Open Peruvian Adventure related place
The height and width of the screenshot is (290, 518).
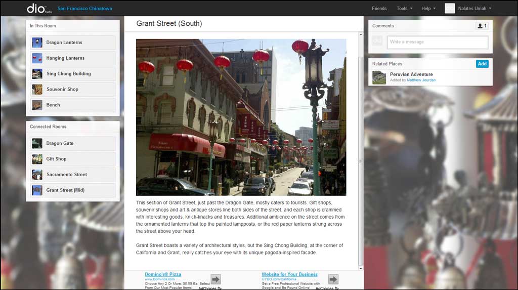coord(411,74)
